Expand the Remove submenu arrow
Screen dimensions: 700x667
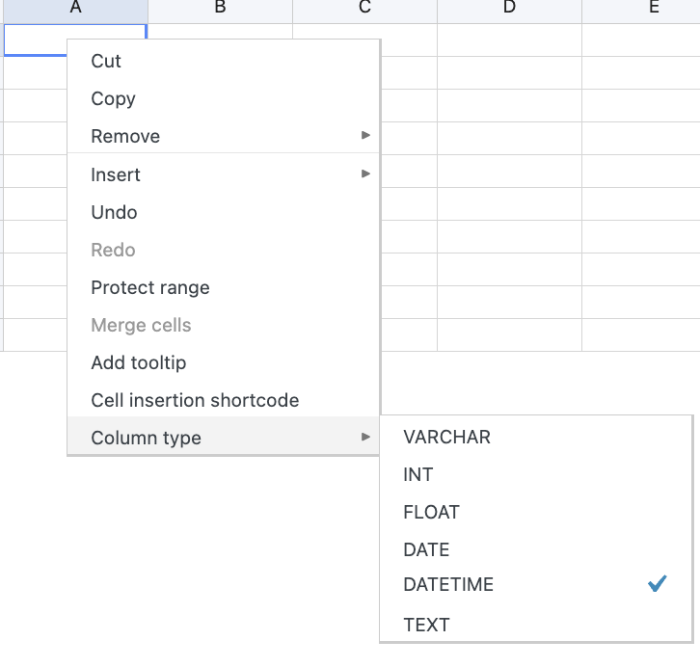(365, 136)
